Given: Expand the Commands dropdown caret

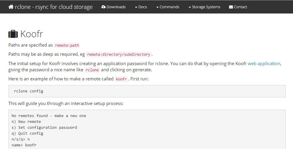Looking at the screenshot, I should point(157,7).
